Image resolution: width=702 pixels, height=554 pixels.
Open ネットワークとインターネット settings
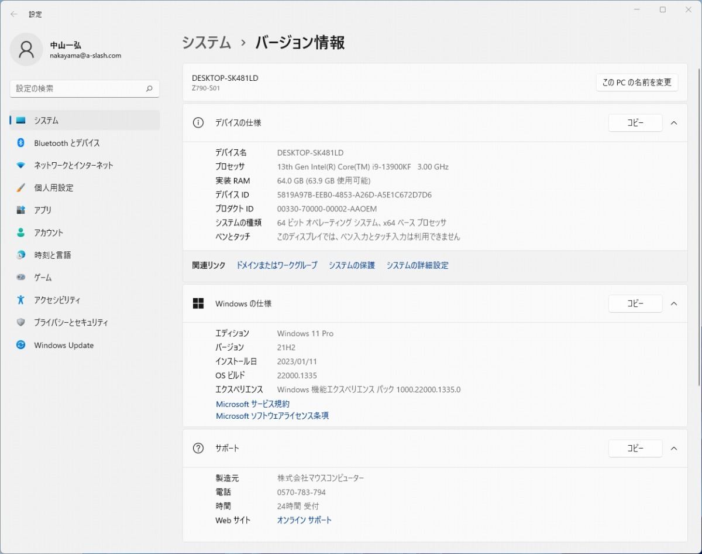[x=85, y=165]
